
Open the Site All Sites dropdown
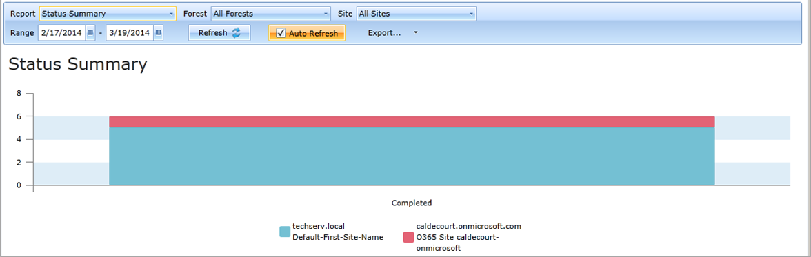point(417,14)
